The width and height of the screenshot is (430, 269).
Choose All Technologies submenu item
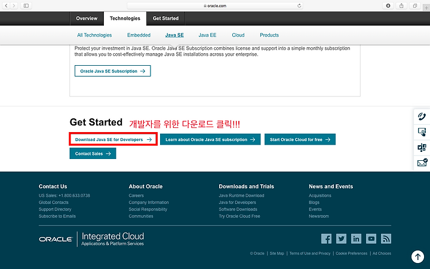(x=94, y=35)
